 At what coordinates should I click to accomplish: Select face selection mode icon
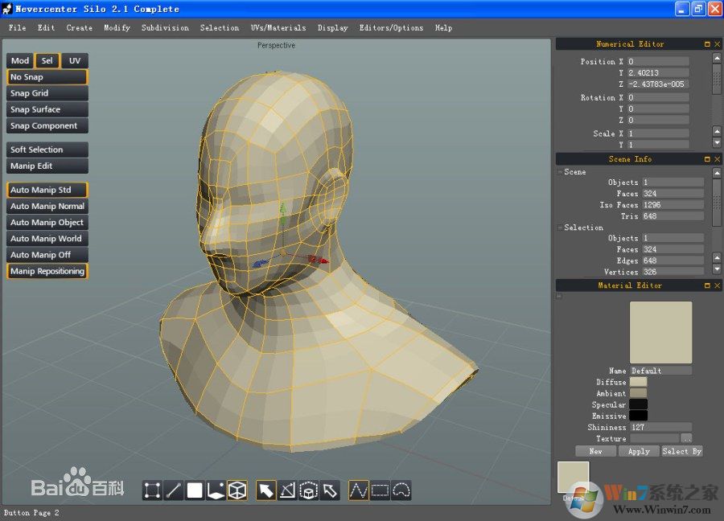coord(195,490)
